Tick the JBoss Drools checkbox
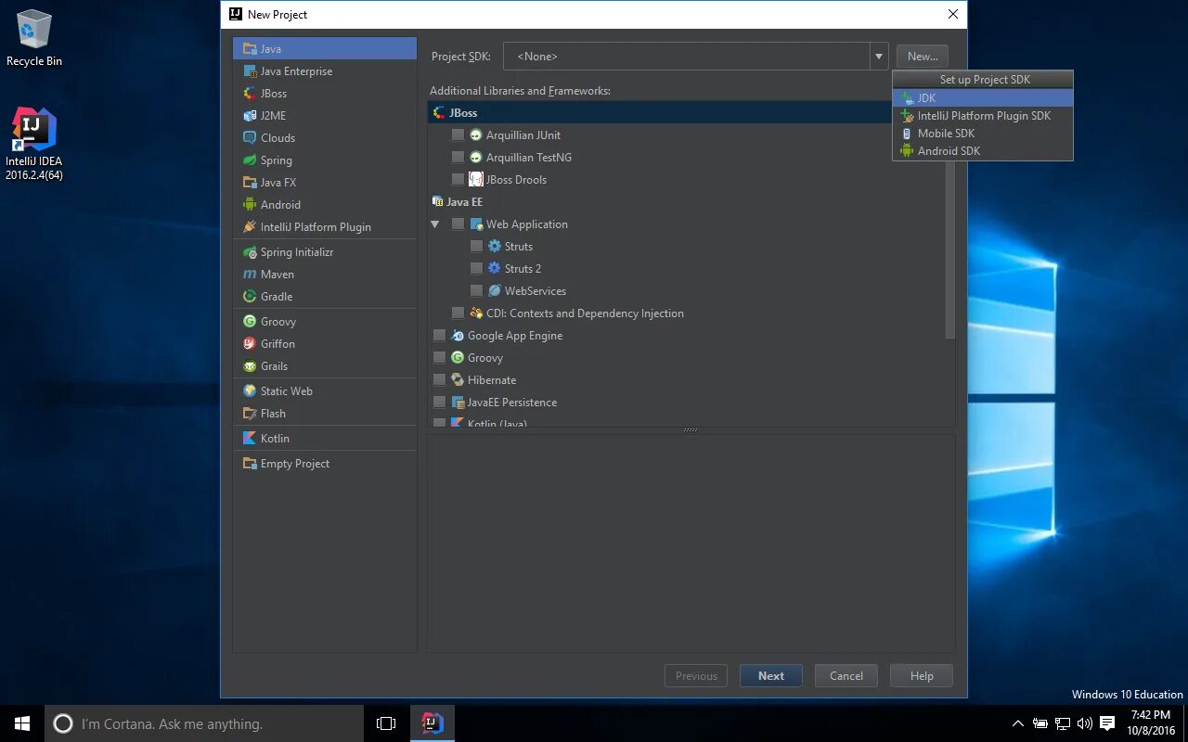1188x742 pixels. (x=458, y=180)
